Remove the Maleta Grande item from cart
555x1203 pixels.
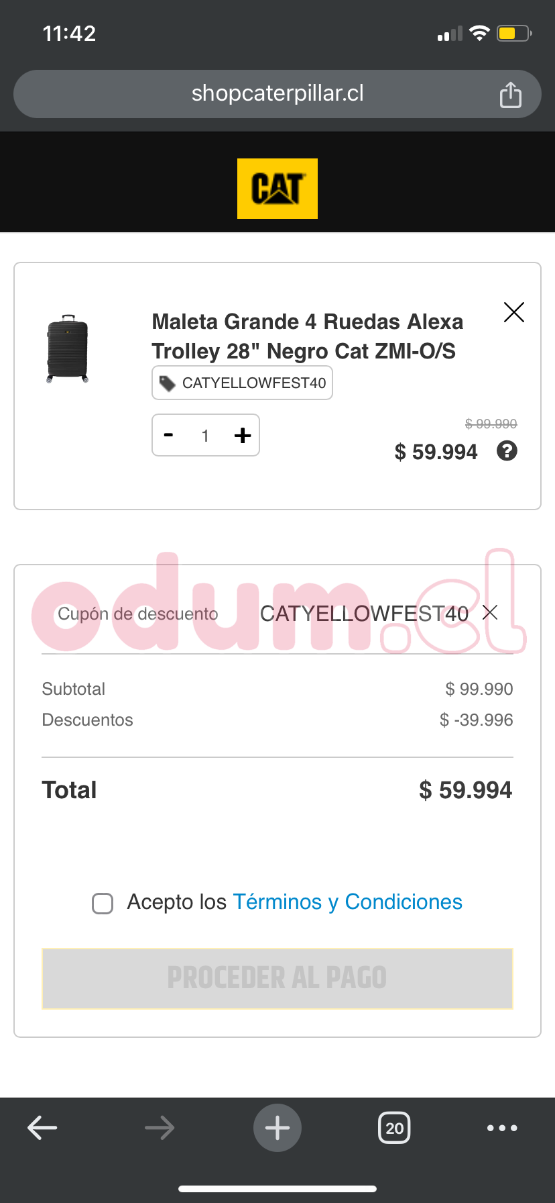(513, 312)
